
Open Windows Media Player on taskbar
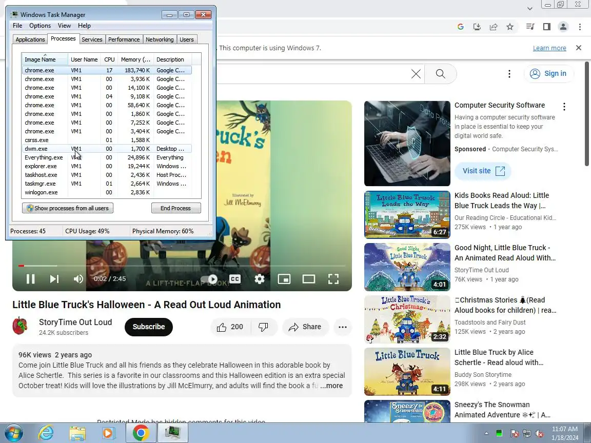coord(109,433)
